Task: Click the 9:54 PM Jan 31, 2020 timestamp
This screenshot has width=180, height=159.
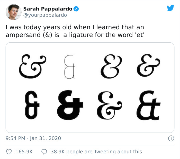Action: click(33, 138)
